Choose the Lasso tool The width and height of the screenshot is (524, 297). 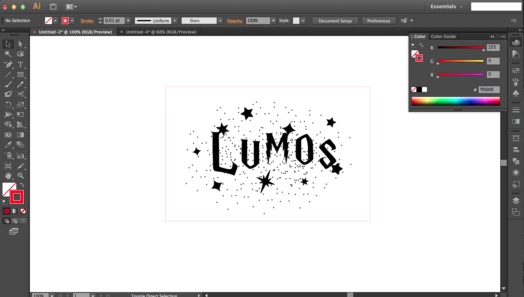pos(20,54)
